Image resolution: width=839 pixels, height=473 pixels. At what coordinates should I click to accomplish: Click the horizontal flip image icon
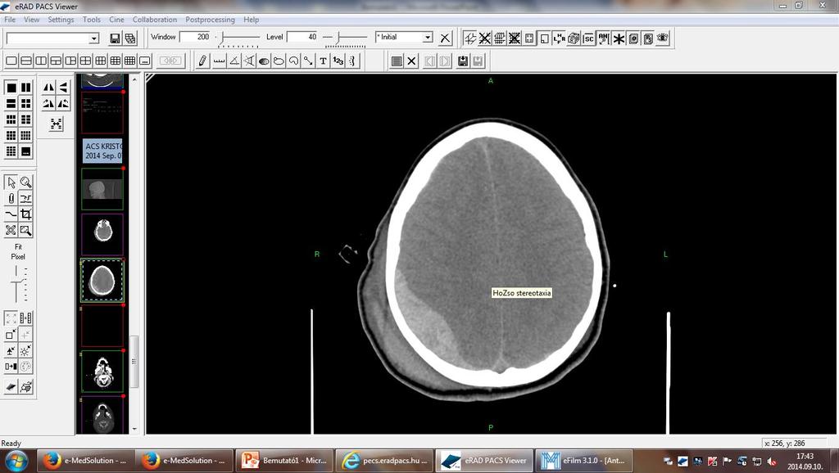pos(48,88)
